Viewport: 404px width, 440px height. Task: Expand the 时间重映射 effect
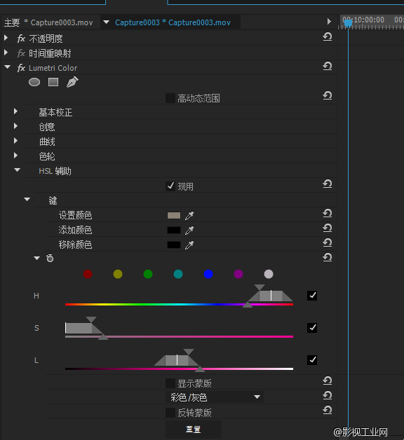[x=6, y=53]
